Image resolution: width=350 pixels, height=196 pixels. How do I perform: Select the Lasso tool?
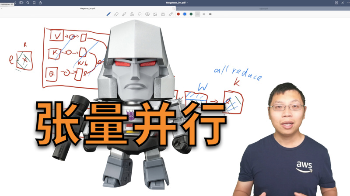point(140,14)
